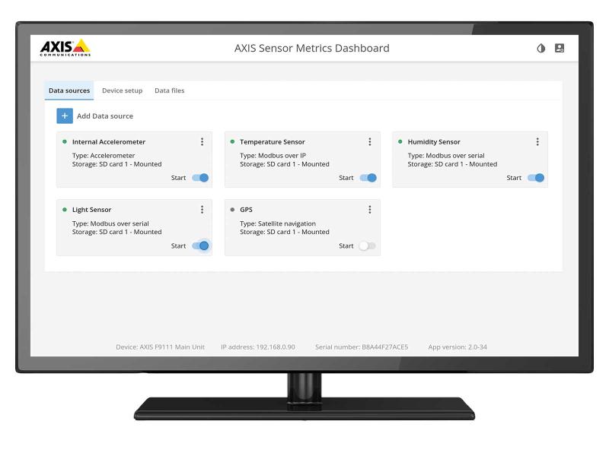609x456 pixels.
Task: Open Light Sensor three-dot menu
Action: tap(202, 209)
